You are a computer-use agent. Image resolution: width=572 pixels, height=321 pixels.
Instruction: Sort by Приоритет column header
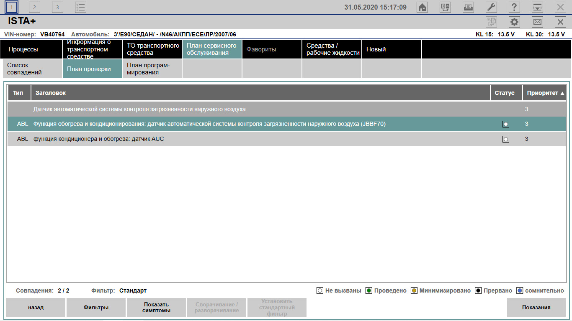pos(544,93)
